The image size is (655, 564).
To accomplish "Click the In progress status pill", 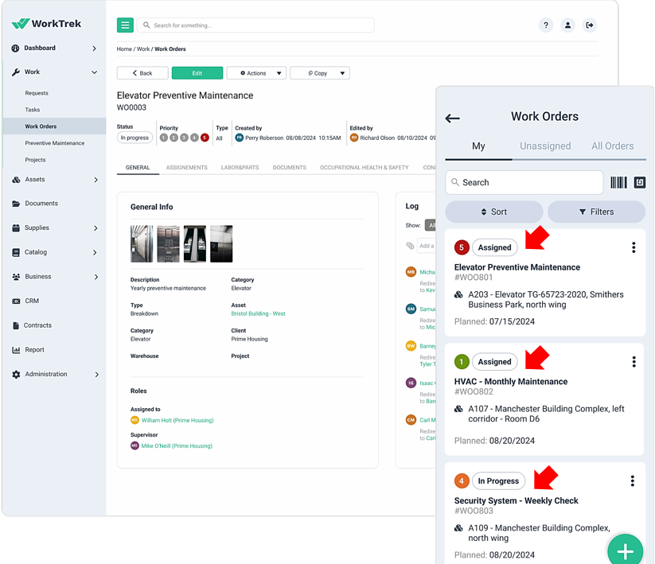I will pyautogui.click(x=135, y=137).
